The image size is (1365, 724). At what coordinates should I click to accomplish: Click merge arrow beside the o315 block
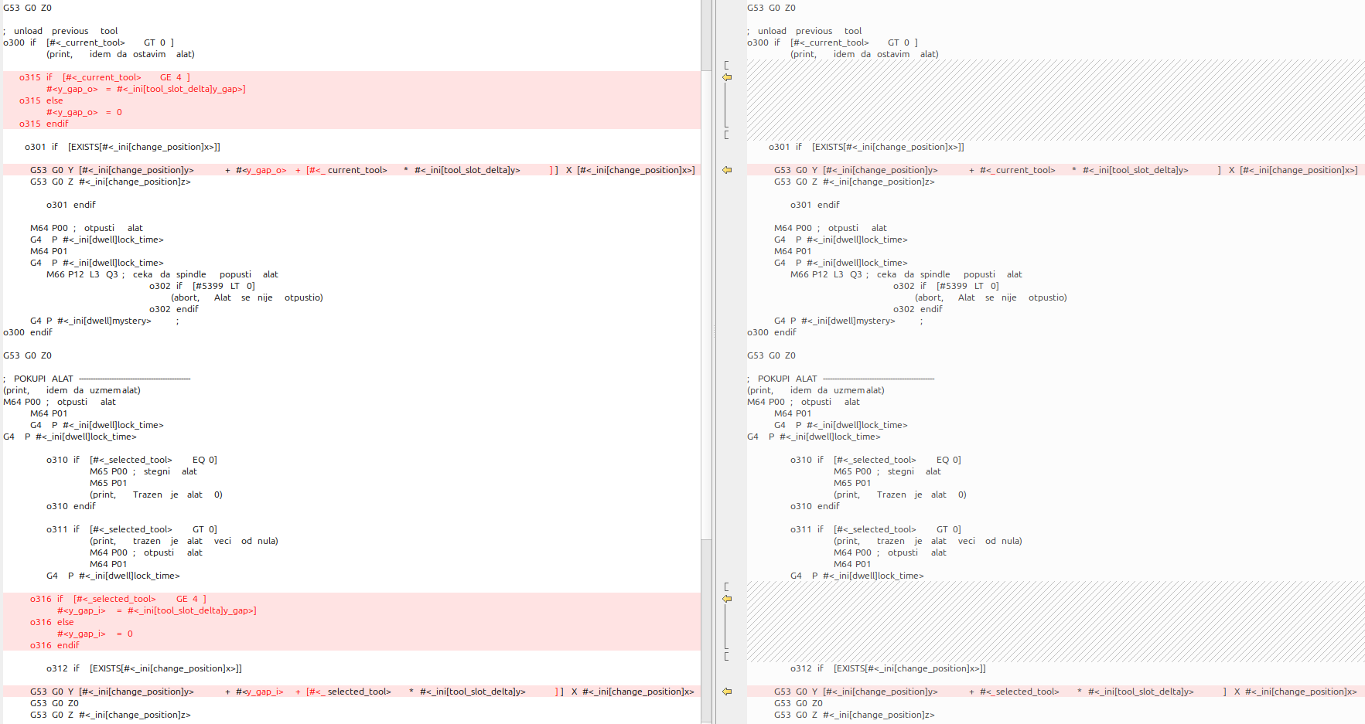727,77
